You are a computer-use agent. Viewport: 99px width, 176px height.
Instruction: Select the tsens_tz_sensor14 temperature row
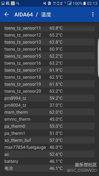coord(50,49)
